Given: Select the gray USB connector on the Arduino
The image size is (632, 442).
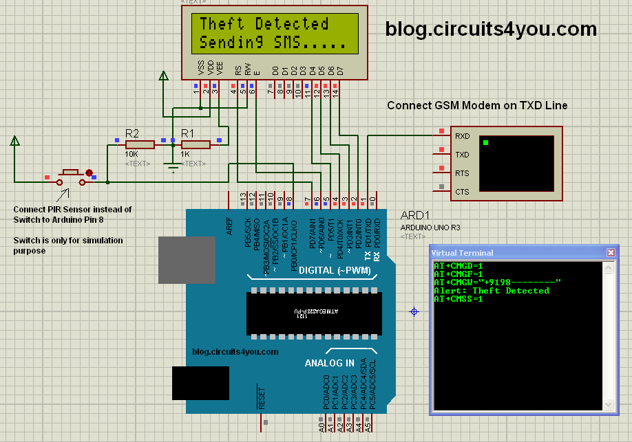Looking at the screenshot, I should pyautogui.click(x=186, y=260).
